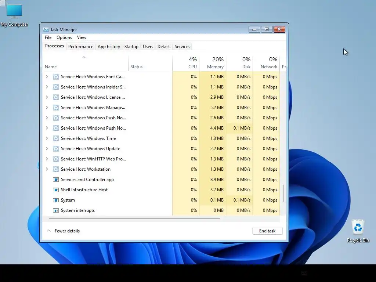Click gear icon of Service Host: Windows Time
Image resolution: width=376 pixels, height=282 pixels.
[56, 138]
